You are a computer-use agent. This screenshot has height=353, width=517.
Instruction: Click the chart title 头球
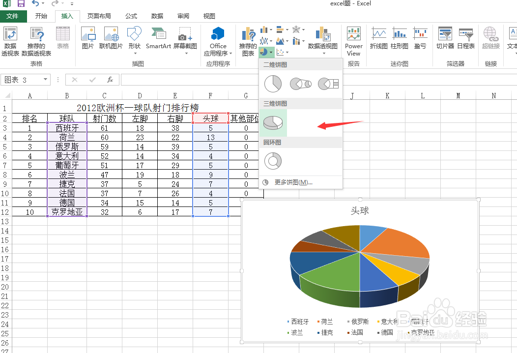[360, 210]
